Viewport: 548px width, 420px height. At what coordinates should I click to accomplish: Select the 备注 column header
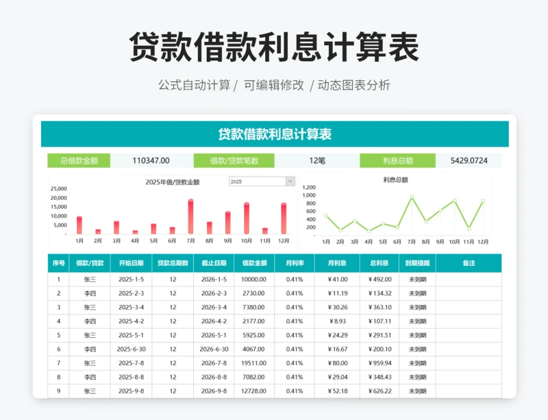pos(469,263)
